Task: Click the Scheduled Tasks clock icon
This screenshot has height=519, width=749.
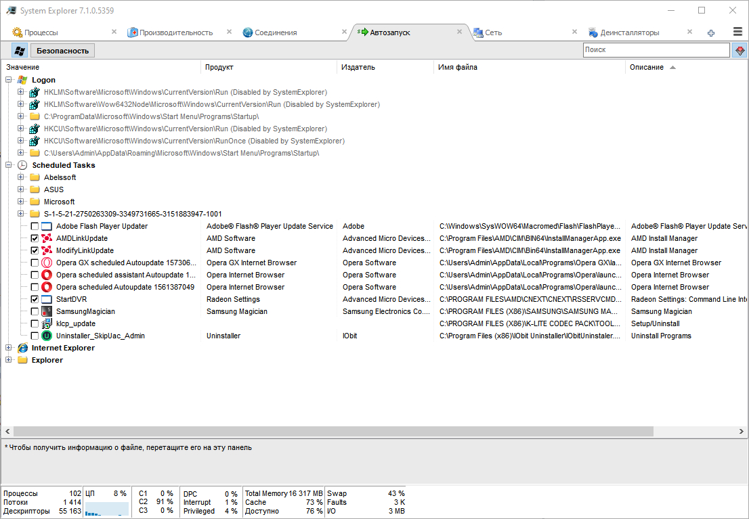Action: click(x=22, y=165)
